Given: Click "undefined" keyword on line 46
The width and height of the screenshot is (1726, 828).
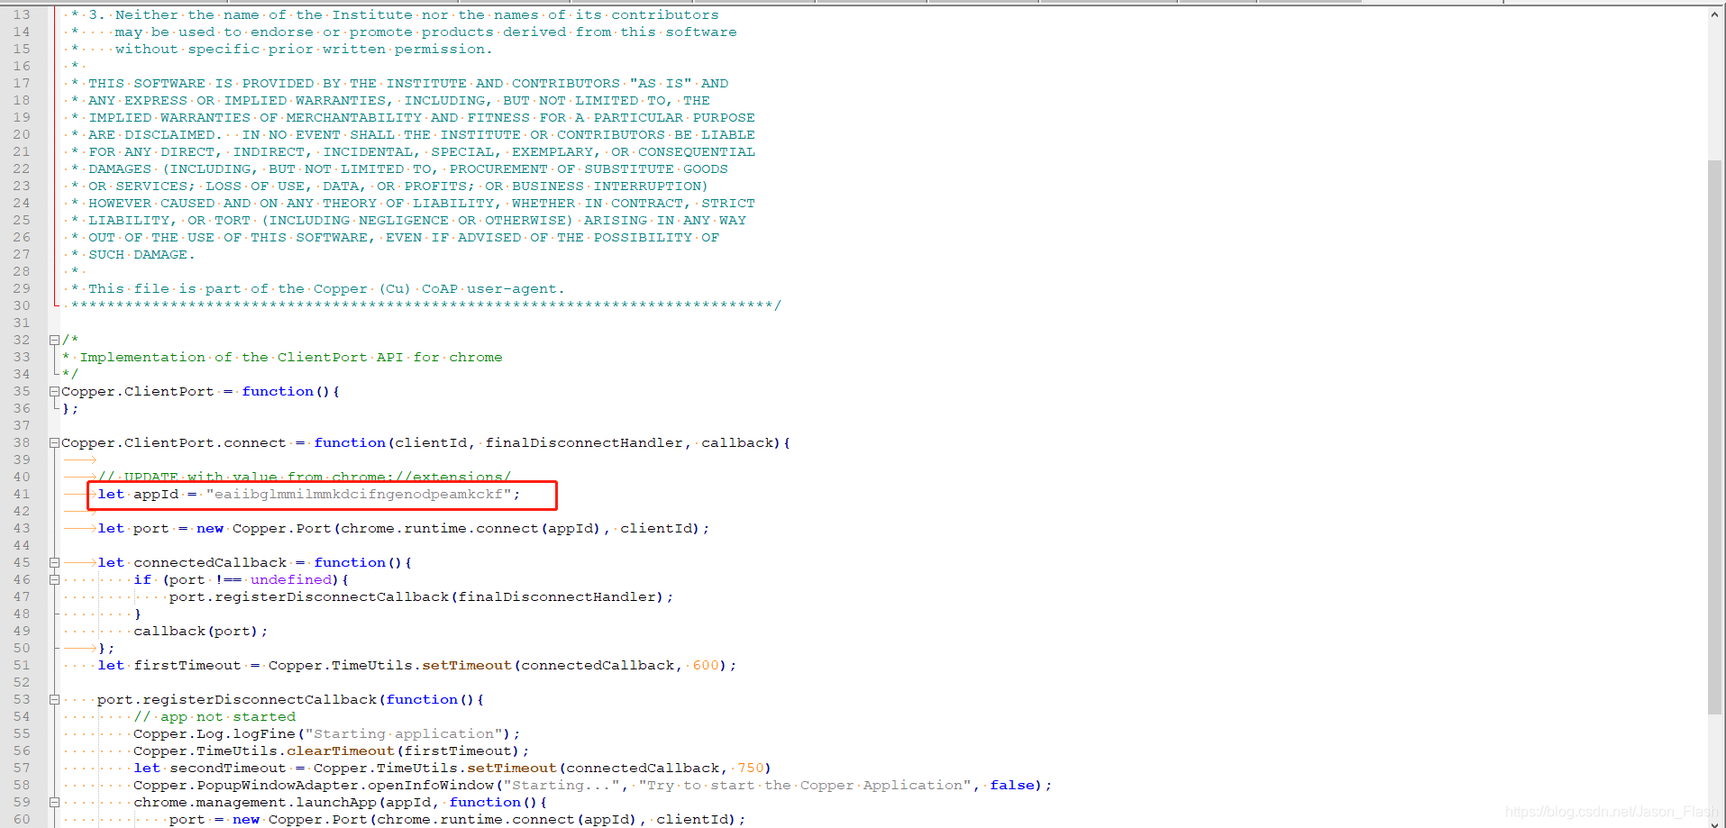Looking at the screenshot, I should coord(291,580).
